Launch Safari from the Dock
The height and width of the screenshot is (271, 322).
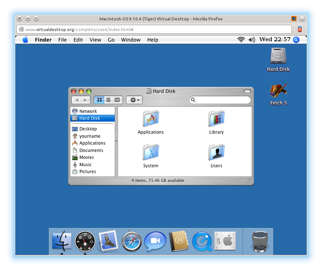point(131,241)
